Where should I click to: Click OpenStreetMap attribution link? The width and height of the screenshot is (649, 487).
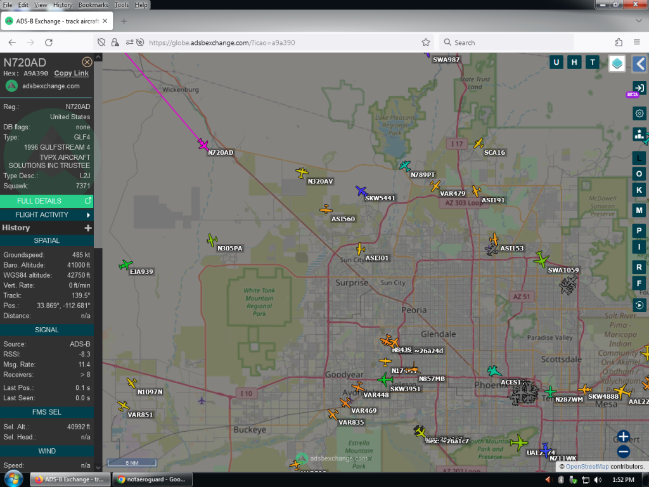click(587, 466)
